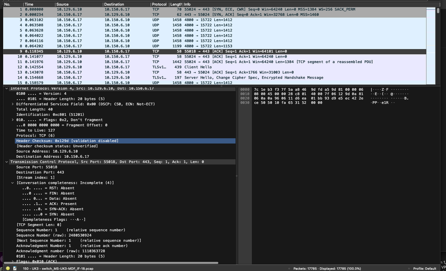The image size is (446, 271).
Task: Select packet 10 at time 0.141077
Action: (x=215, y=57)
